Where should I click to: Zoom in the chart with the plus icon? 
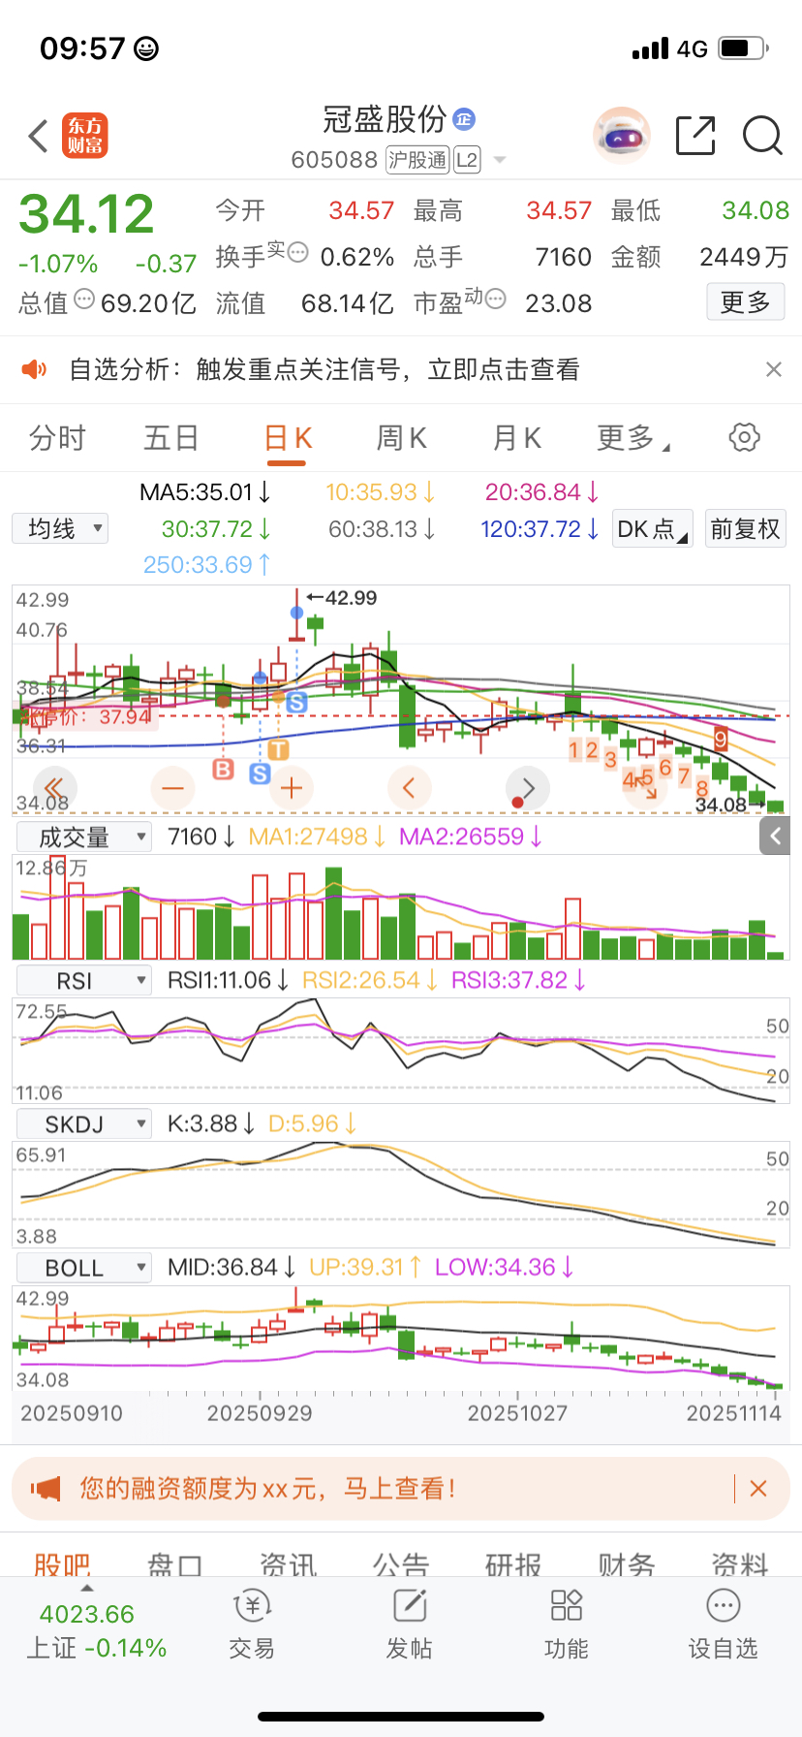coord(292,787)
